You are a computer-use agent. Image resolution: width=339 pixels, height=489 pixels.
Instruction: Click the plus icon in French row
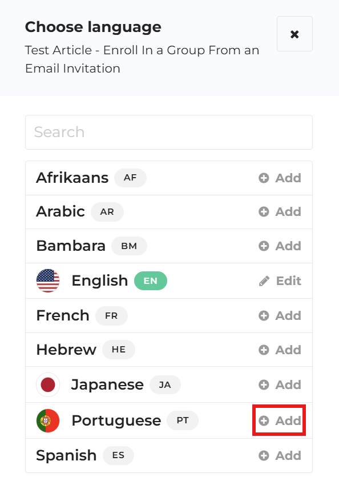[264, 315]
